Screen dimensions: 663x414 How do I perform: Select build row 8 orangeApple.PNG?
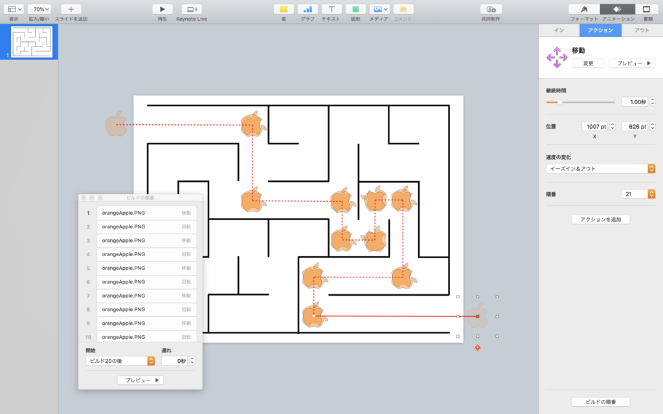(146, 310)
